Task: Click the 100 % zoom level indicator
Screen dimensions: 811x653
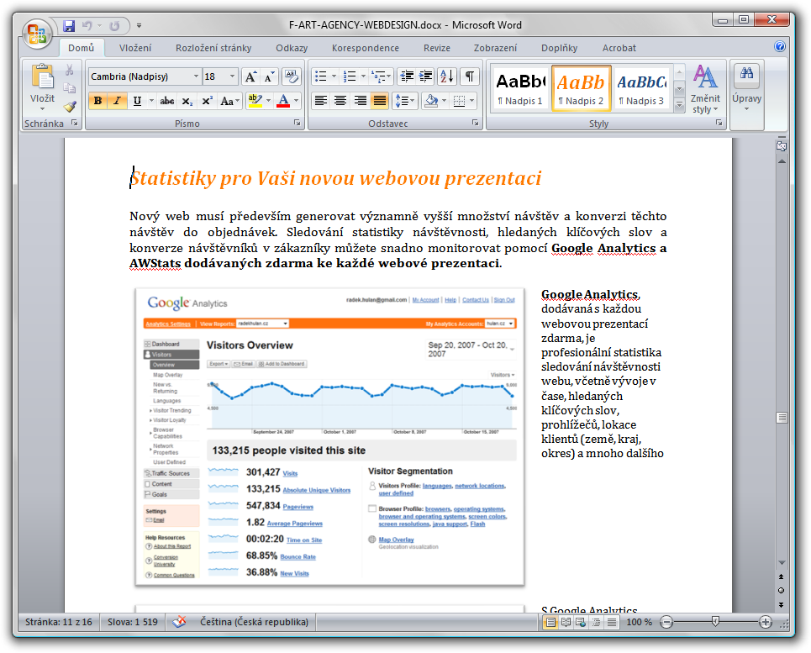Action: 640,622
